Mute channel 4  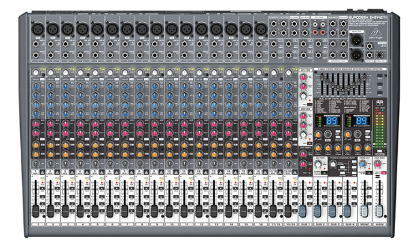coord(80,172)
